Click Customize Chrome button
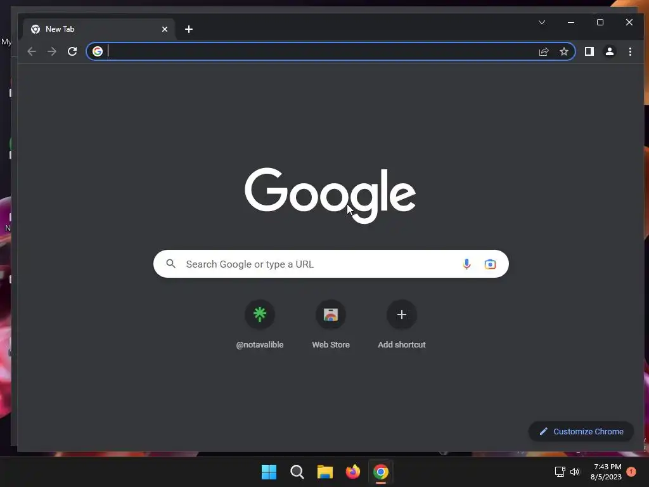Image resolution: width=649 pixels, height=487 pixels. [581, 431]
